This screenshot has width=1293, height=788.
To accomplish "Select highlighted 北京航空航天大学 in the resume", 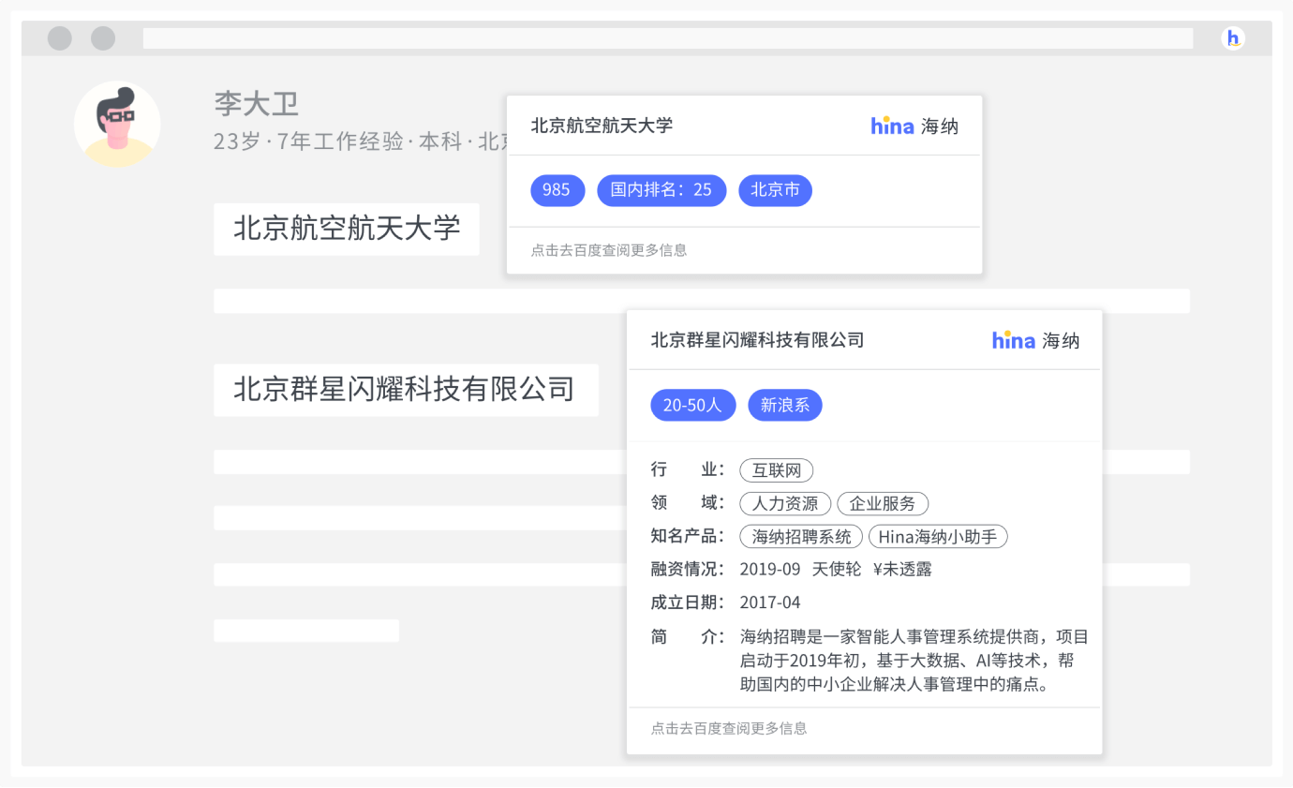I will pos(347,229).
